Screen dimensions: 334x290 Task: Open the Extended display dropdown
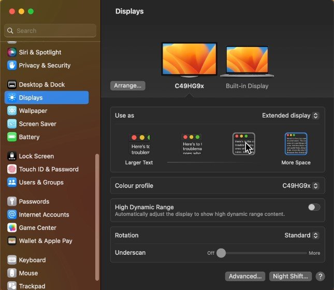pos(290,115)
